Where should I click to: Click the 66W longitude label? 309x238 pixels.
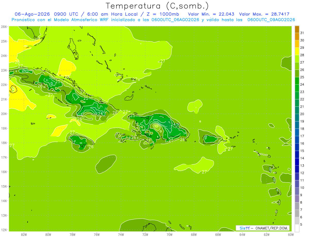pos(218,234)
